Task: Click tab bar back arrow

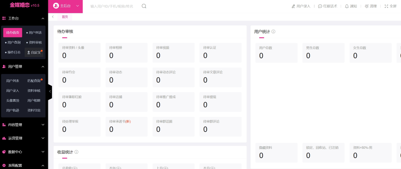Action: (x=53, y=17)
